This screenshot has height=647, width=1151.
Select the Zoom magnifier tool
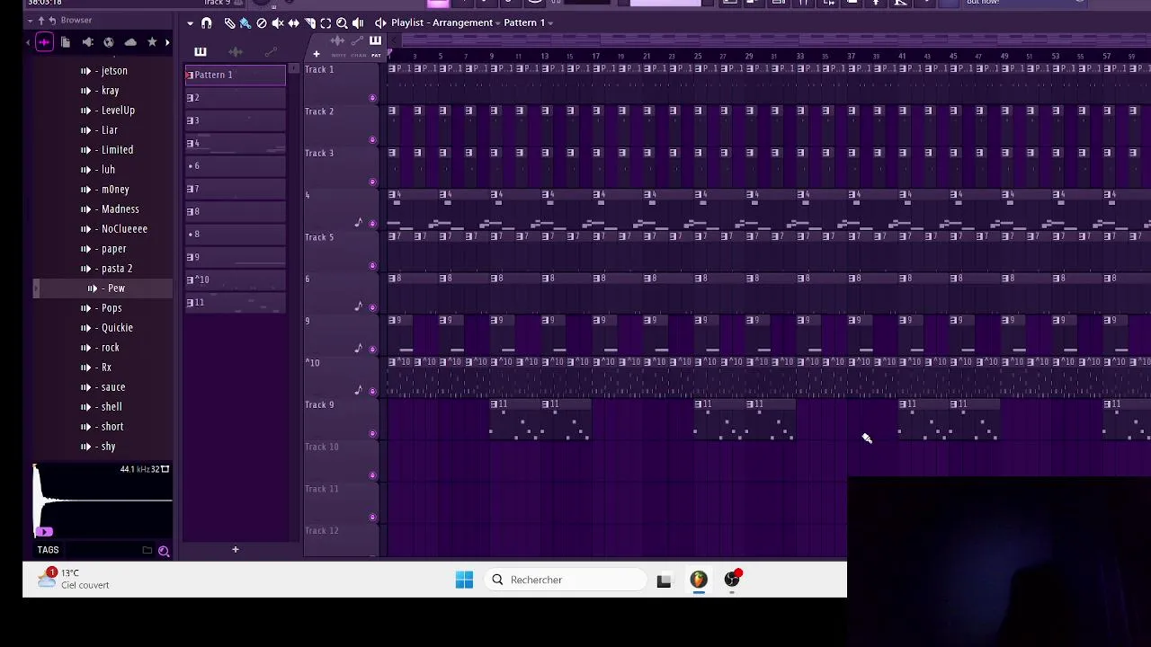[x=342, y=22]
